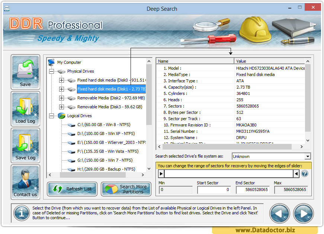
Task: Expand Removable Media Disk2 node
Action: [61, 98]
